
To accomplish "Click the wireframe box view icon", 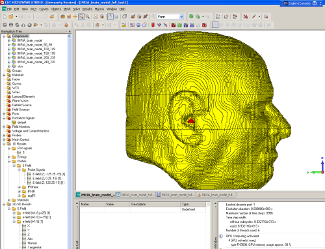I will tap(124, 16).
